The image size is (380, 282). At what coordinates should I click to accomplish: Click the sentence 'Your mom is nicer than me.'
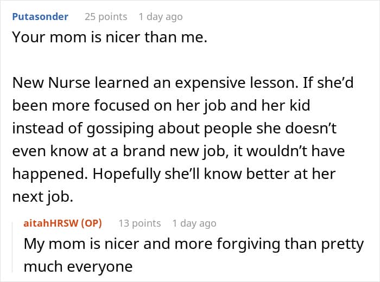(110, 37)
